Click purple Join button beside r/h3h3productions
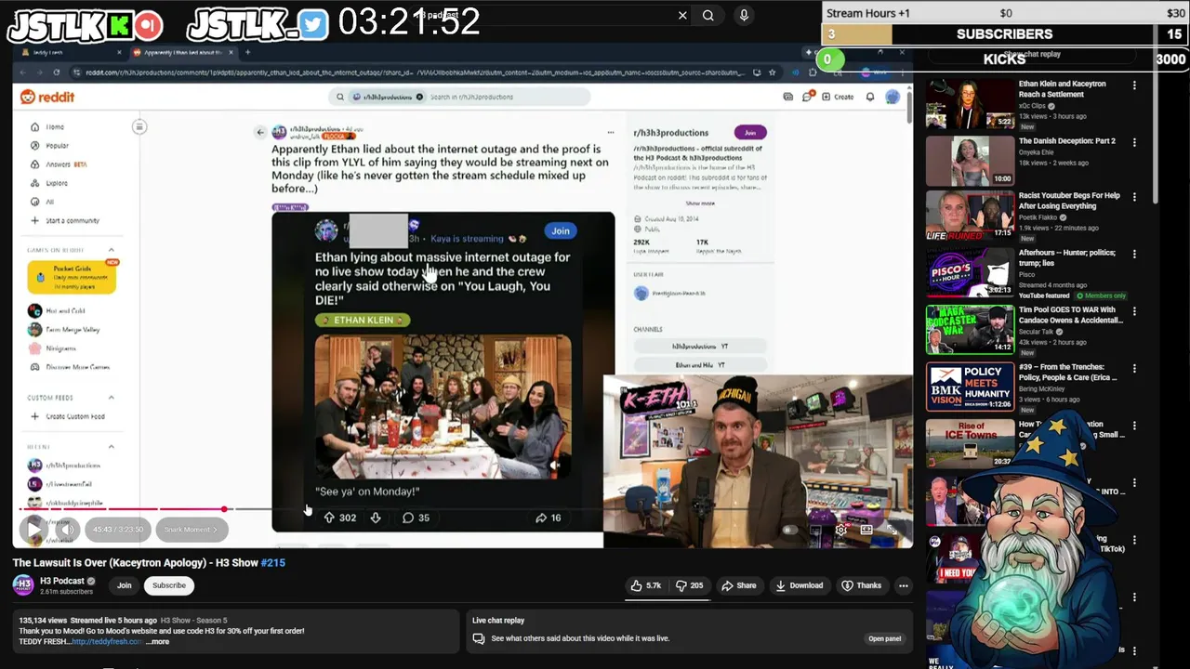This screenshot has width=1190, height=669. (749, 132)
